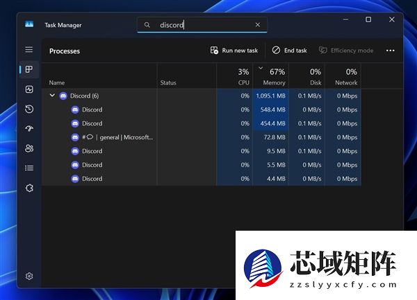Select the Discord process using 4.4 MB
417x300 pixels.
(x=202, y=178)
